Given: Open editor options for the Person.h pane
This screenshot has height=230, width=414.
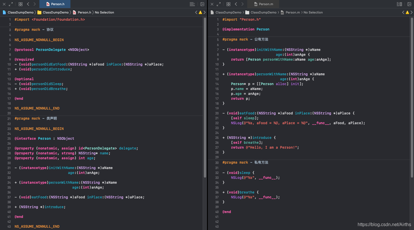Looking at the screenshot, I should pyautogui.click(x=192, y=4).
